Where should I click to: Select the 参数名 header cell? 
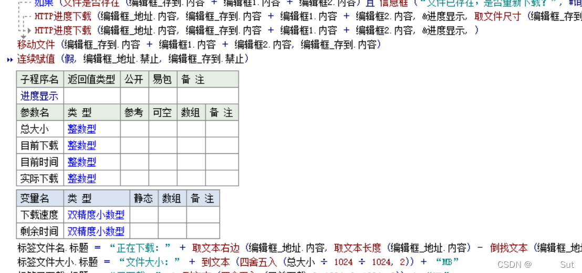(40, 112)
